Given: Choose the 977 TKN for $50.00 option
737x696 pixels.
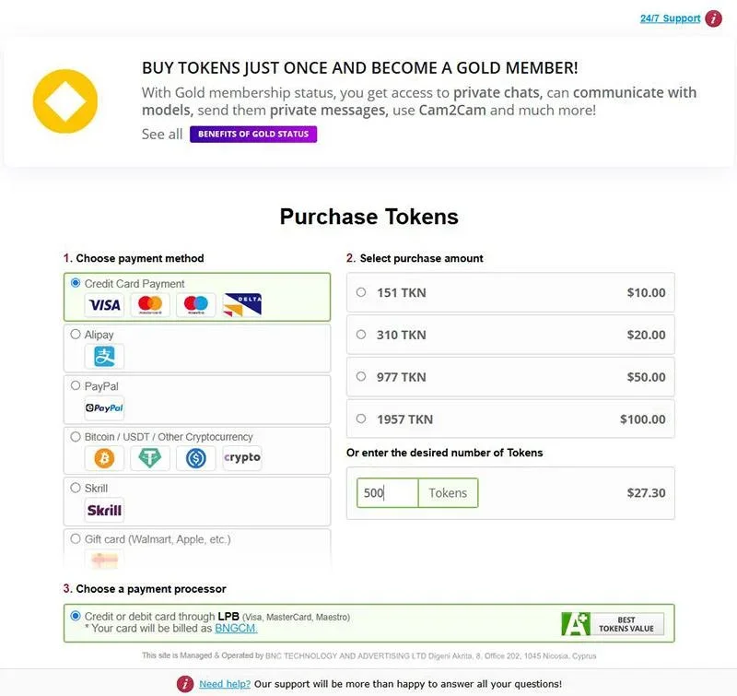Looking at the screenshot, I should coord(510,377).
